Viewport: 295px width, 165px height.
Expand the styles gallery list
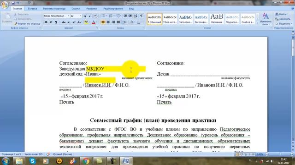point(258,23)
